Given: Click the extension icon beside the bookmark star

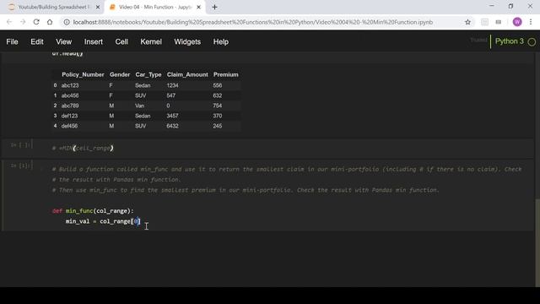Looking at the screenshot, I should click(x=484, y=22).
